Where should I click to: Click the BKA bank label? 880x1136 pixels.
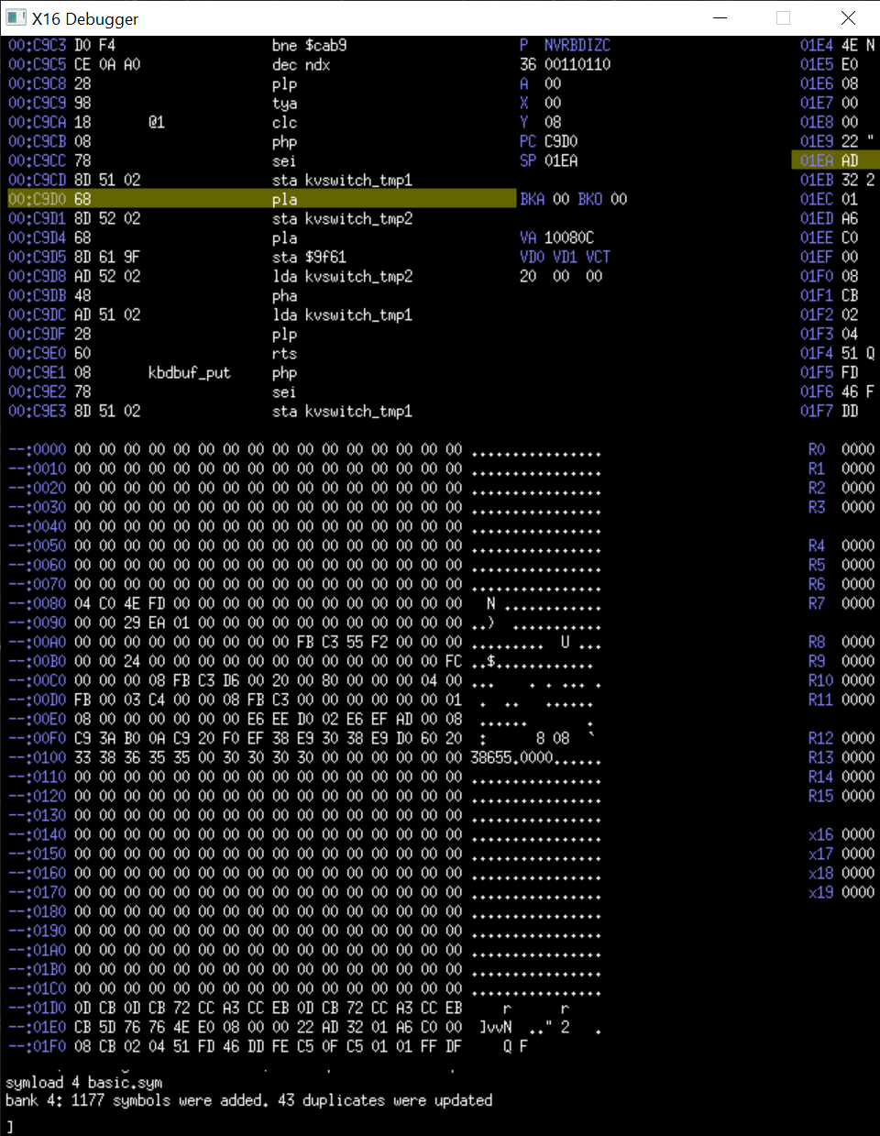pyautogui.click(x=532, y=199)
